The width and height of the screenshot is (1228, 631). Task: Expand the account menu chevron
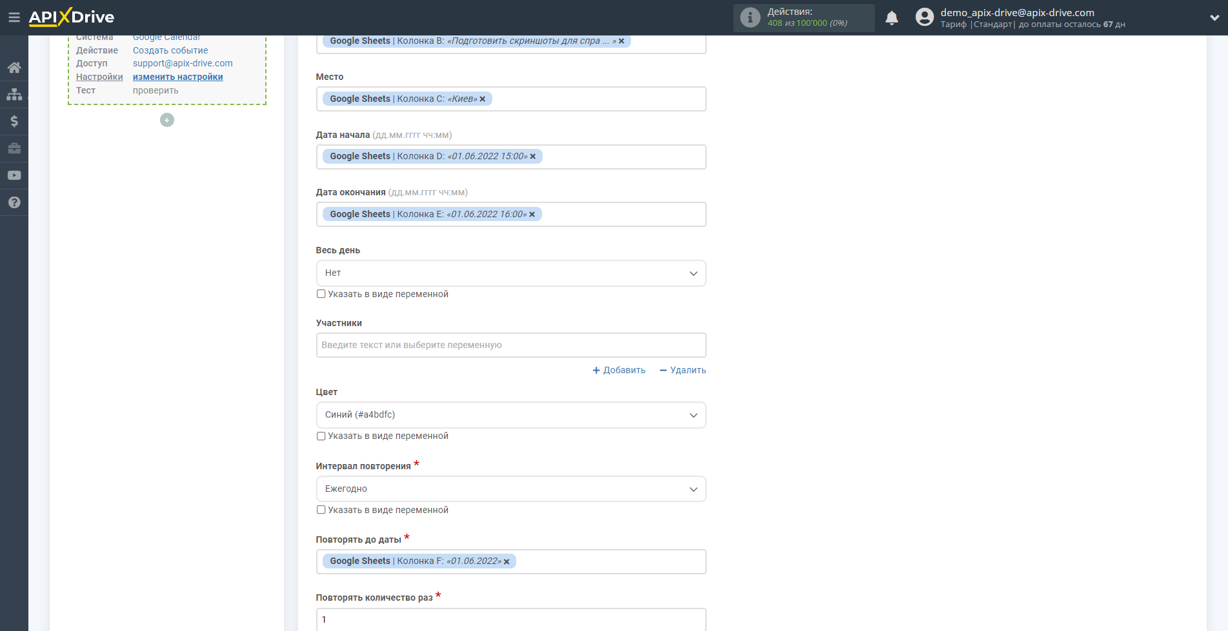pyautogui.click(x=1214, y=18)
